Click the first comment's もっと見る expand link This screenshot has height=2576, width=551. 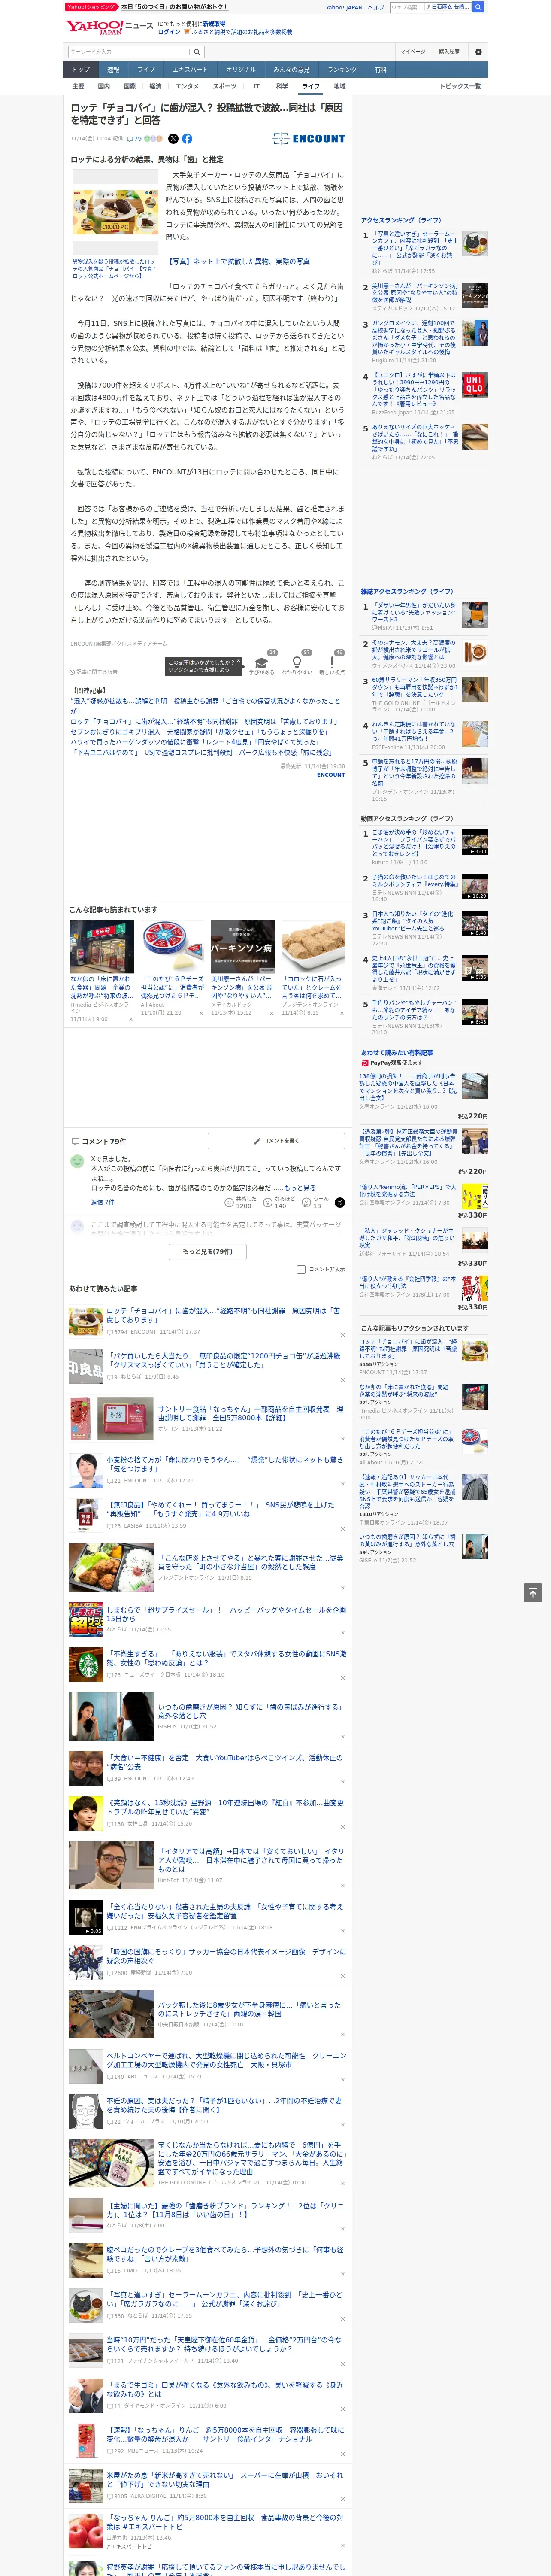pos(299,1188)
